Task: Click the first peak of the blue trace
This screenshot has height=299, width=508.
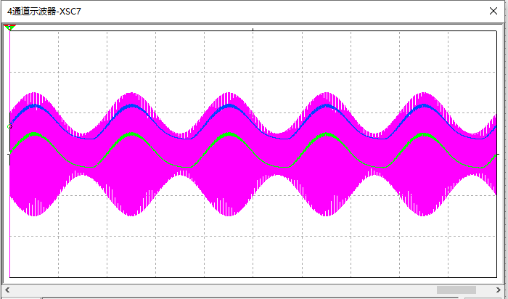Action: point(33,105)
